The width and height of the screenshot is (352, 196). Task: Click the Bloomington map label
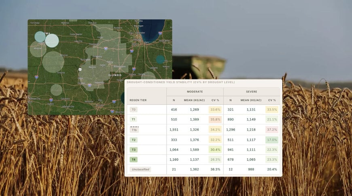pyautogui.click(x=120, y=67)
